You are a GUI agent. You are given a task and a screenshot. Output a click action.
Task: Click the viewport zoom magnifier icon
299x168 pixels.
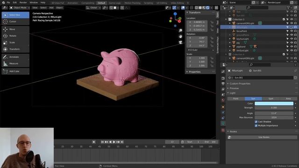pos(180,30)
